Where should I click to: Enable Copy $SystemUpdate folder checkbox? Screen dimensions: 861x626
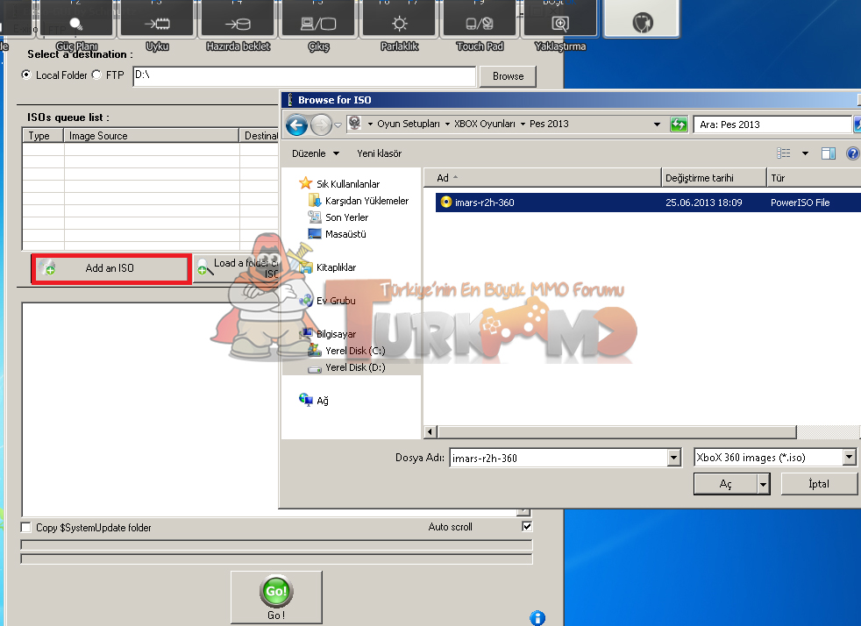[25, 527]
